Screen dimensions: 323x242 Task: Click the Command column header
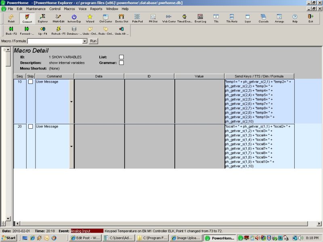coord(54,76)
